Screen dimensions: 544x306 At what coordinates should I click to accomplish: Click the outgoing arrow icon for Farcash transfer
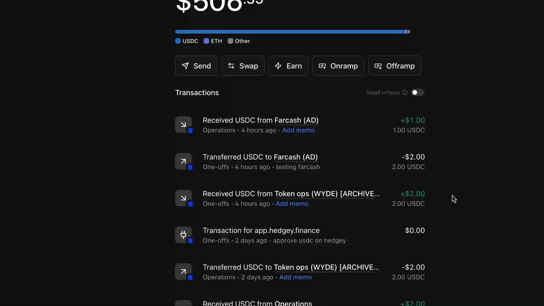tap(183, 161)
